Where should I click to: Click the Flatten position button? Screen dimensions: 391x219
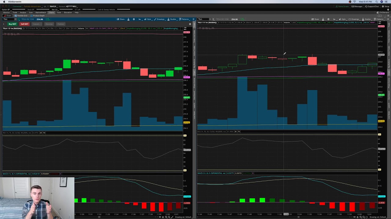click(61, 24)
